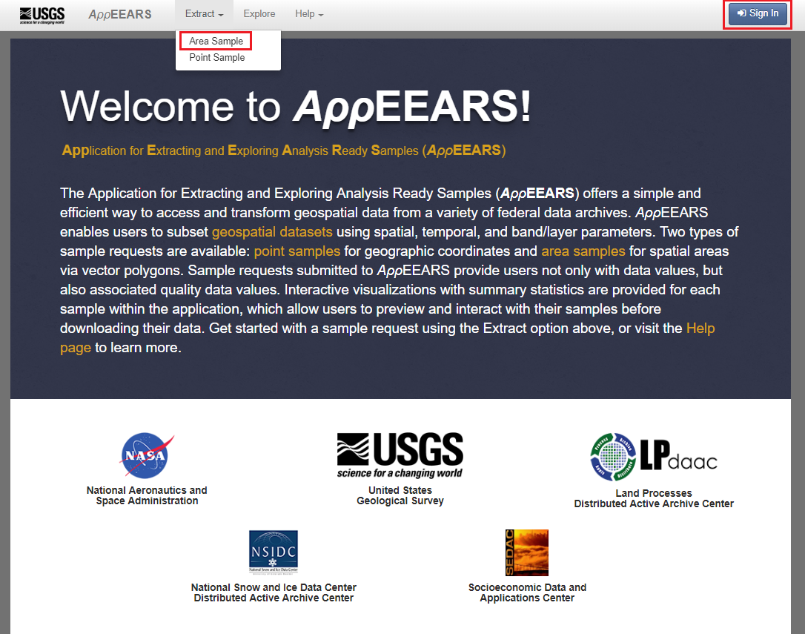Open the AppEEARS home brand link
This screenshot has height=634, width=805.
tap(120, 14)
